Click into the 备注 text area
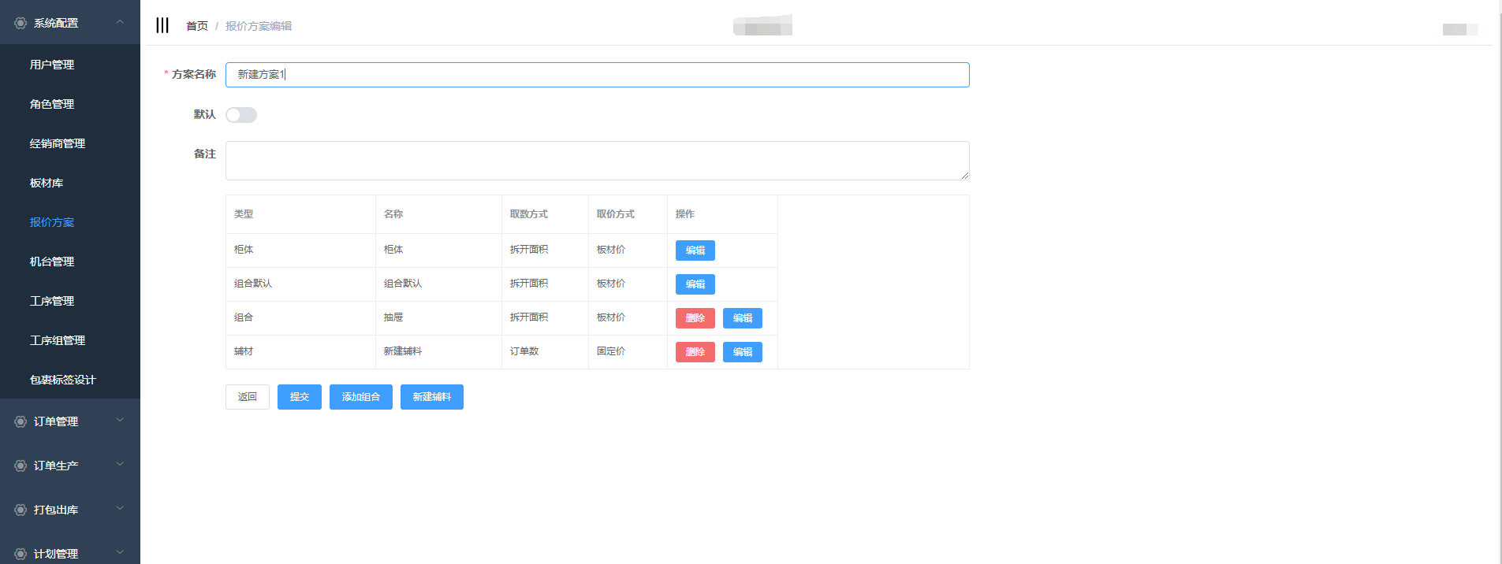The width and height of the screenshot is (1502, 564). point(597,161)
